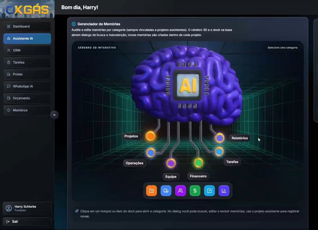
Task: Open WhatsApp IA in the sidebar
Action: (x=27, y=86)
